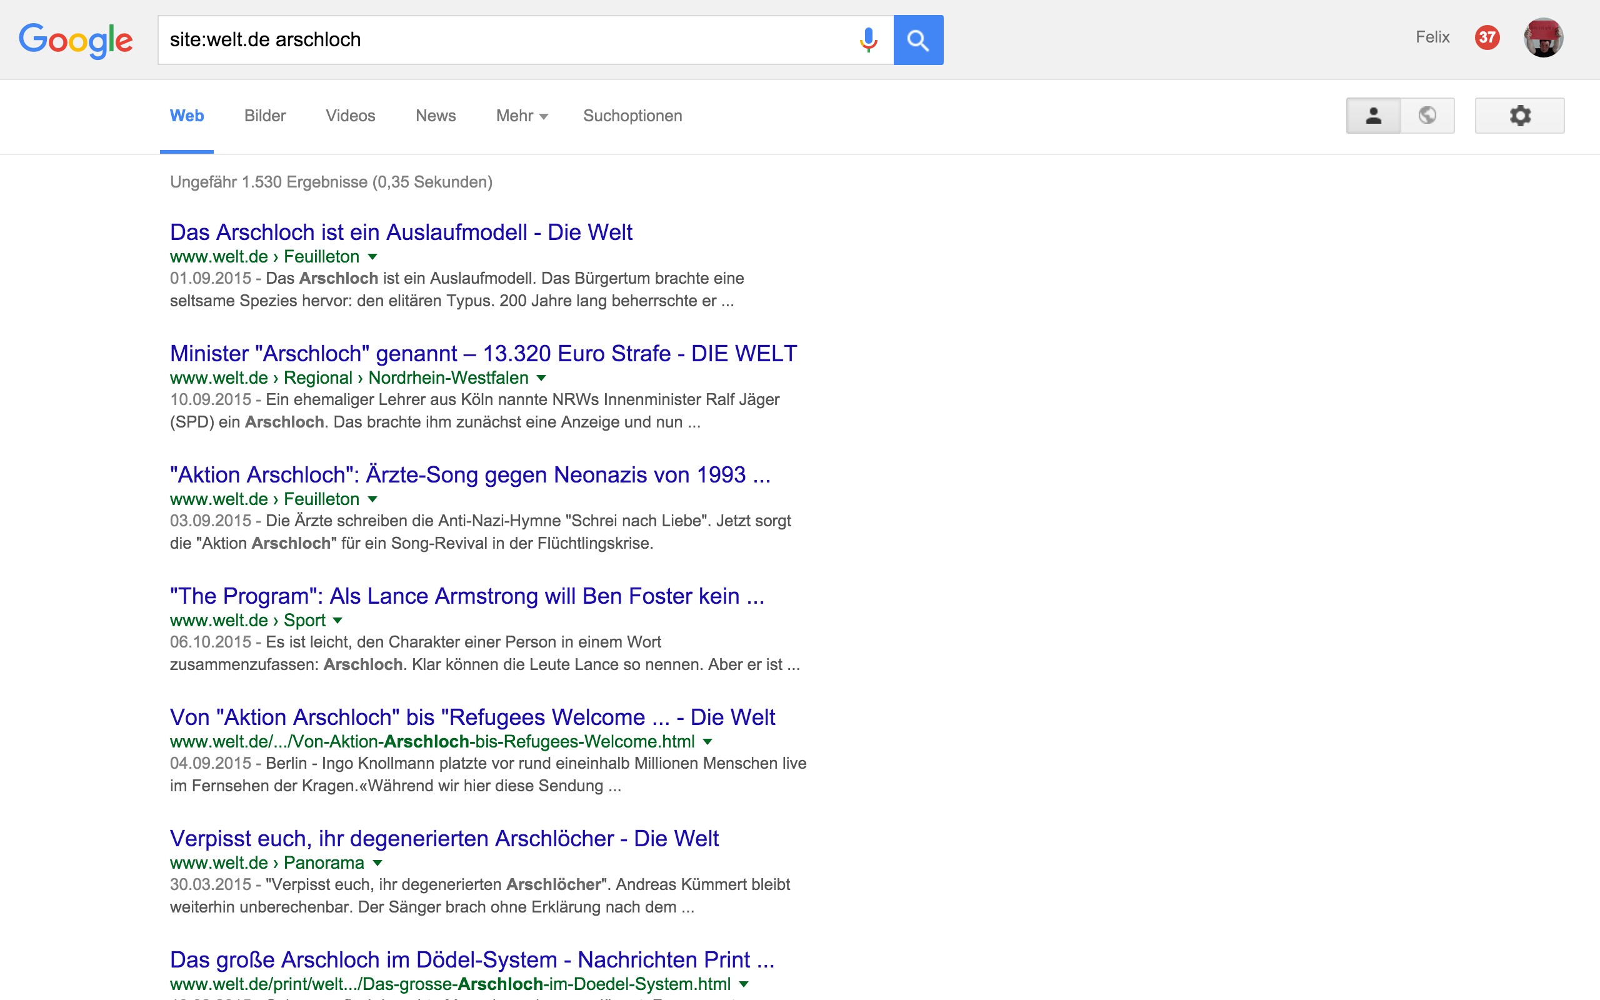The image size is (1600, 1000).
Task: Open the 'Minister genannt – 13.320 Euro Strafe' result
Action: [x=483, y=353]
